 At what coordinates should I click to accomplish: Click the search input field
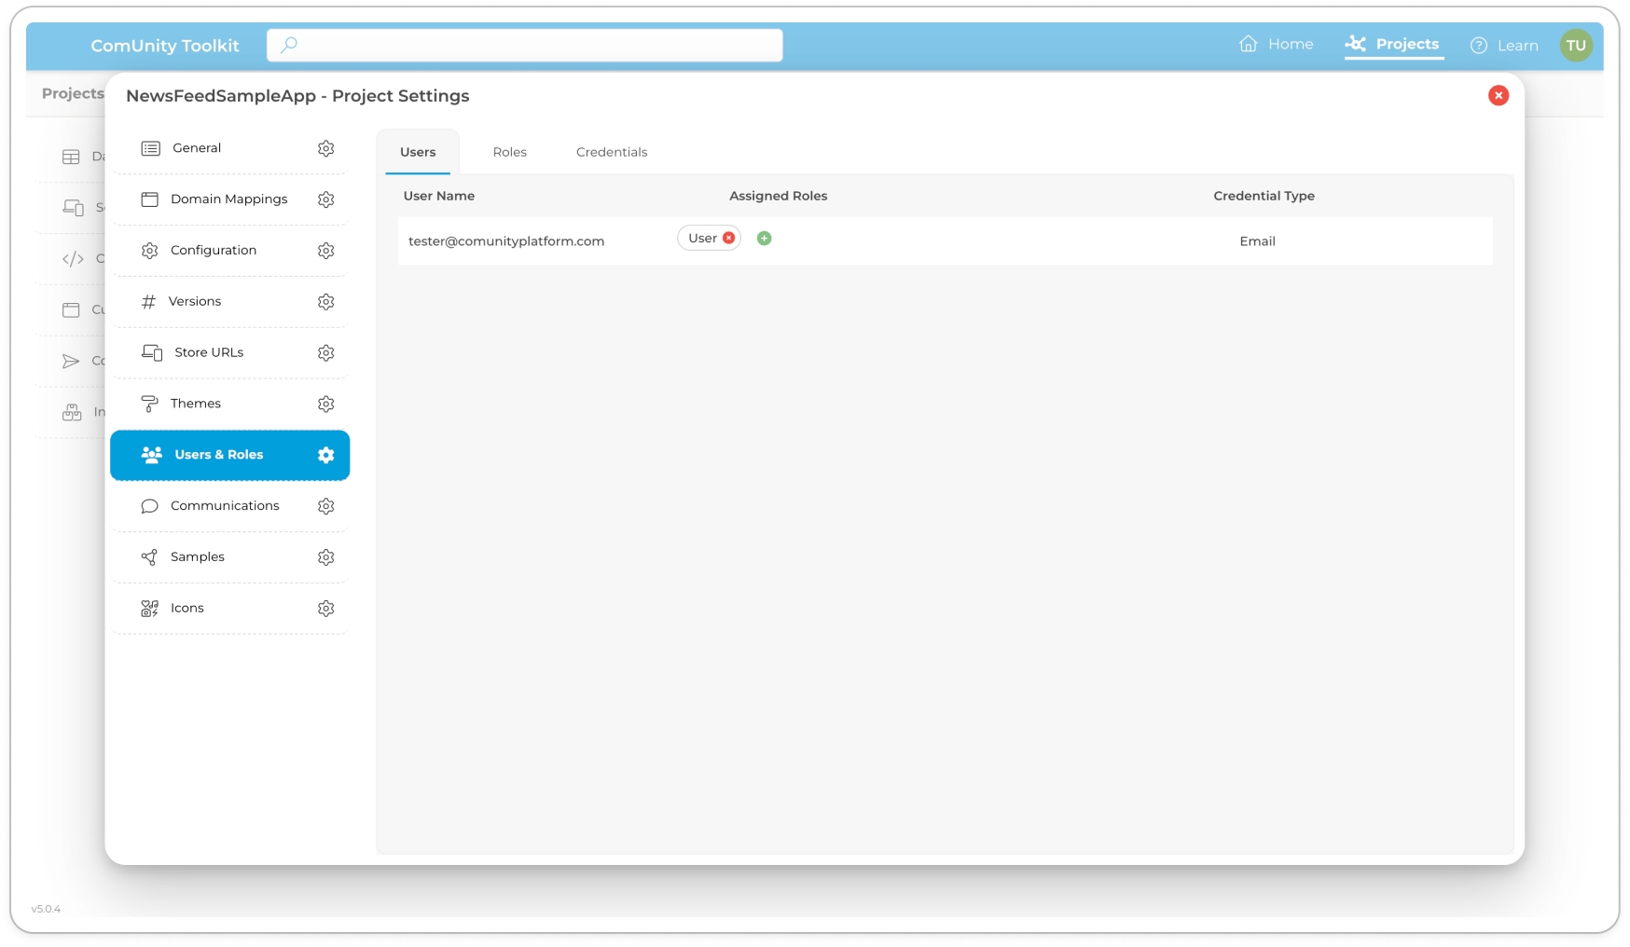[524, 45]
